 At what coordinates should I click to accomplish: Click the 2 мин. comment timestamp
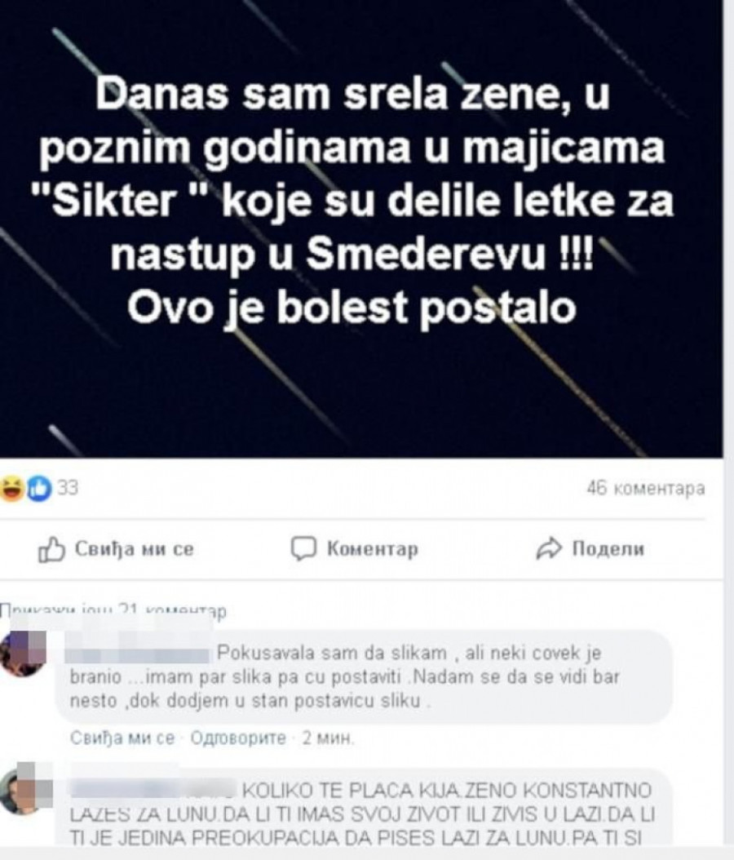[x=328, y=738]
